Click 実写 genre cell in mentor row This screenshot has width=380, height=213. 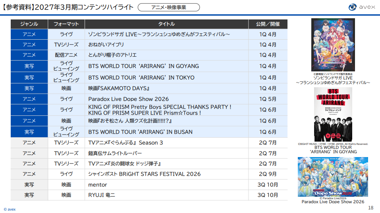29,185
